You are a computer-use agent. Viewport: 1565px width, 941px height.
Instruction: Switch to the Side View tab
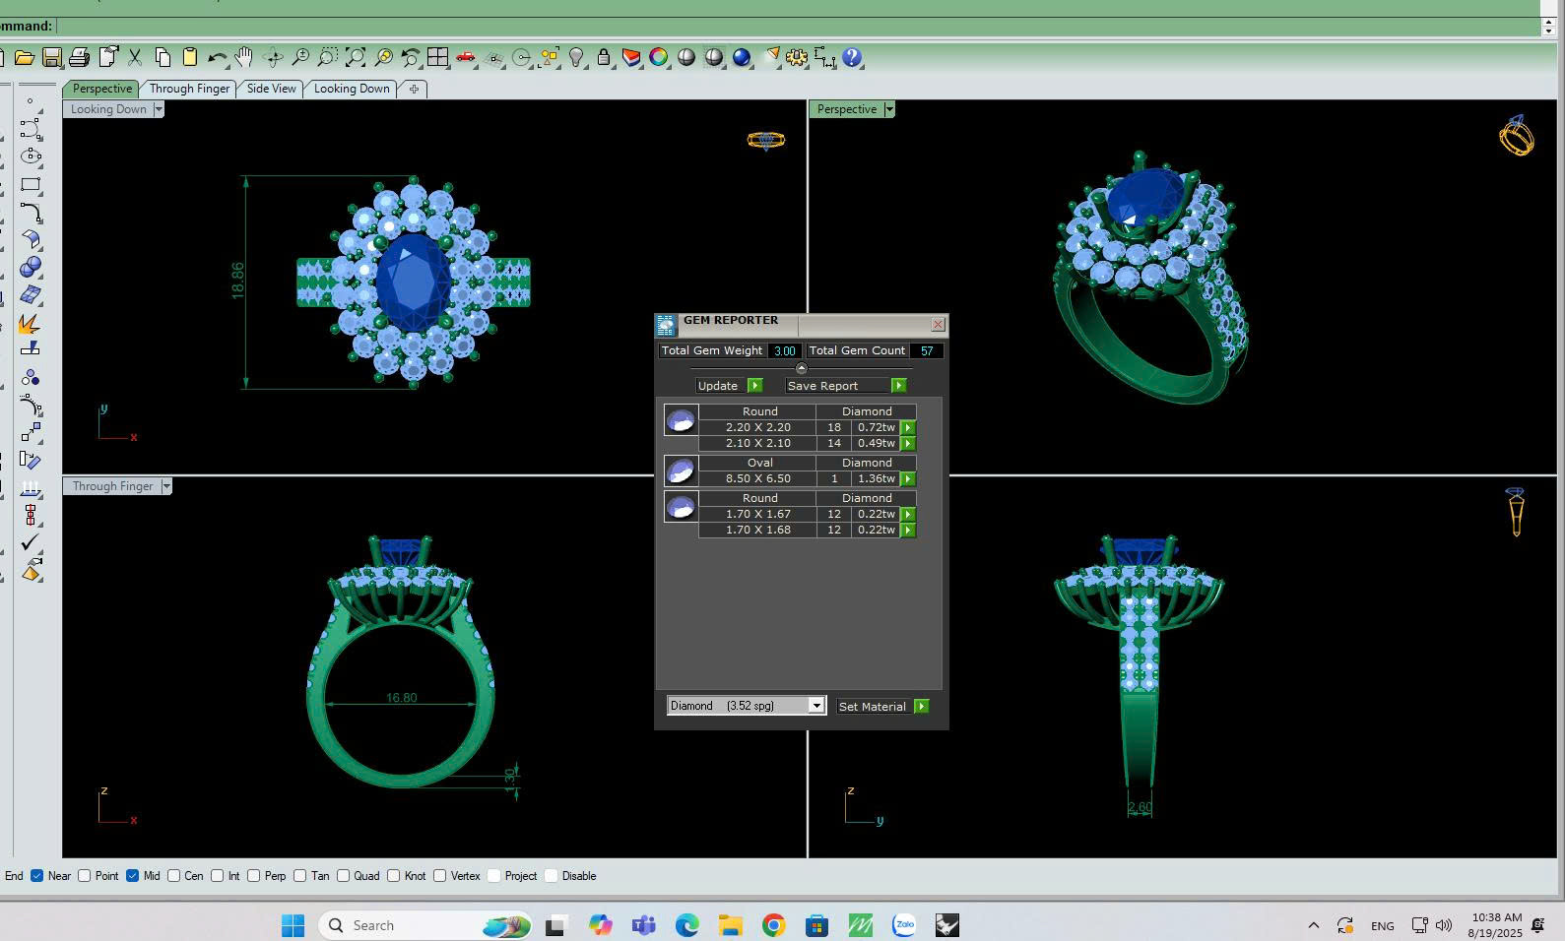(x=271, y=89)
